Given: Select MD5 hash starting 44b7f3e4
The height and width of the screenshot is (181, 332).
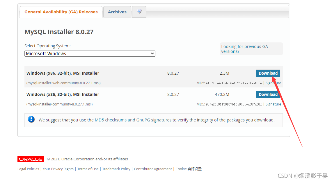Looking at the screenshot, I should pos(234,83).
